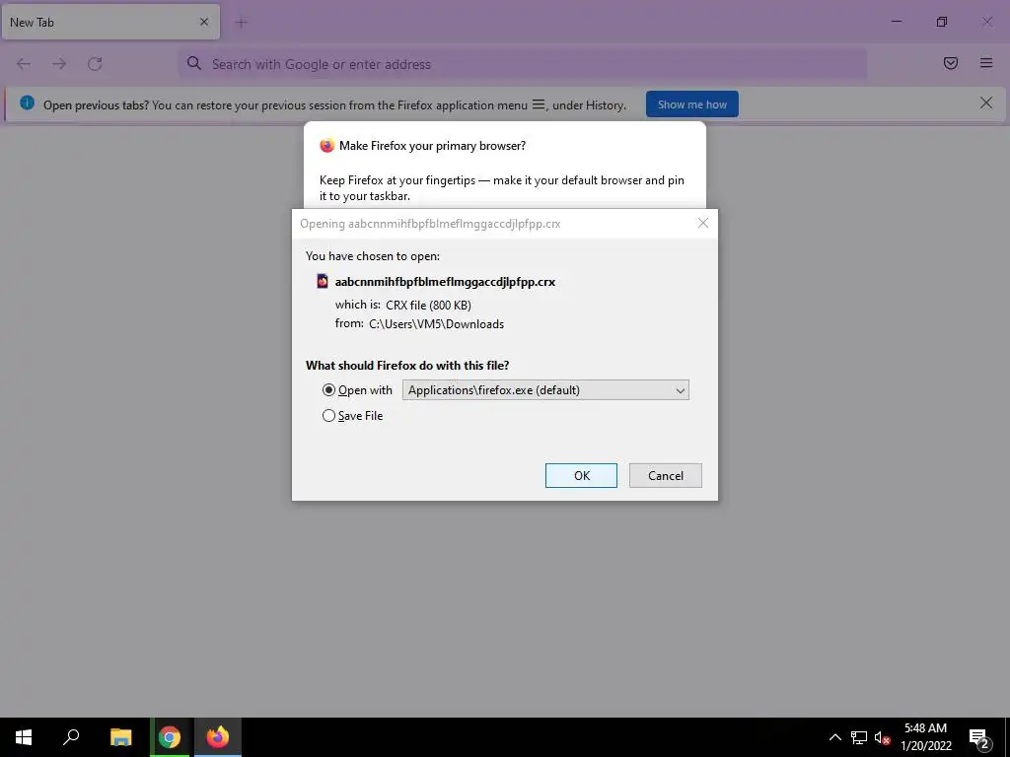Restore down the Firefox window
Image resolution: width=1010 pixels, height=757 pixels.
942,22
